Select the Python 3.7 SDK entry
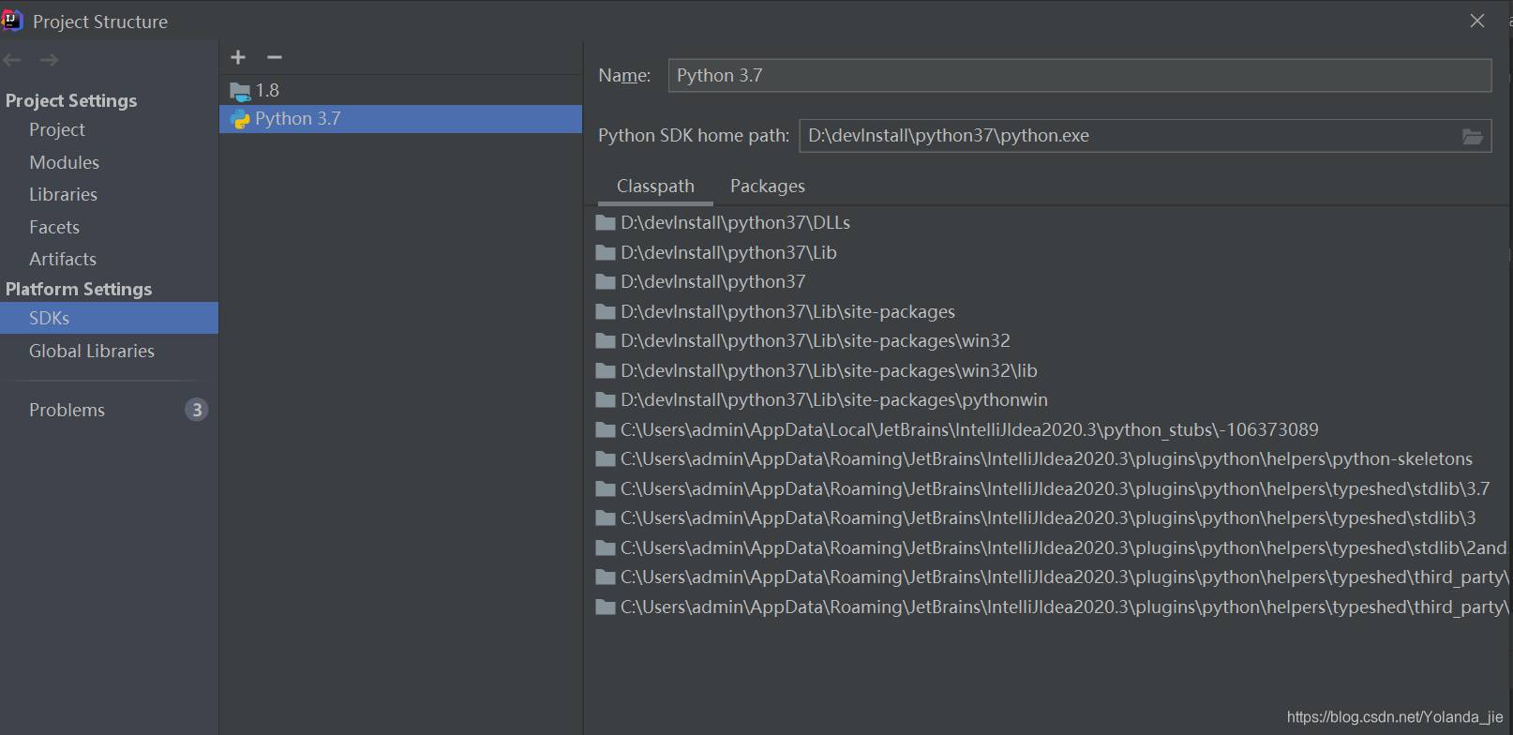 coord(400,119)
